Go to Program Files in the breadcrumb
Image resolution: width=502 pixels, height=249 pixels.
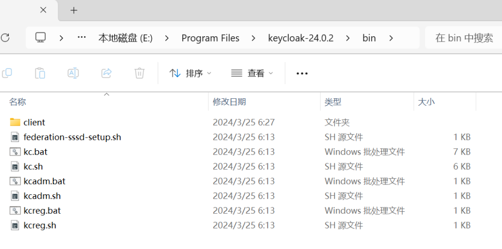210,38
